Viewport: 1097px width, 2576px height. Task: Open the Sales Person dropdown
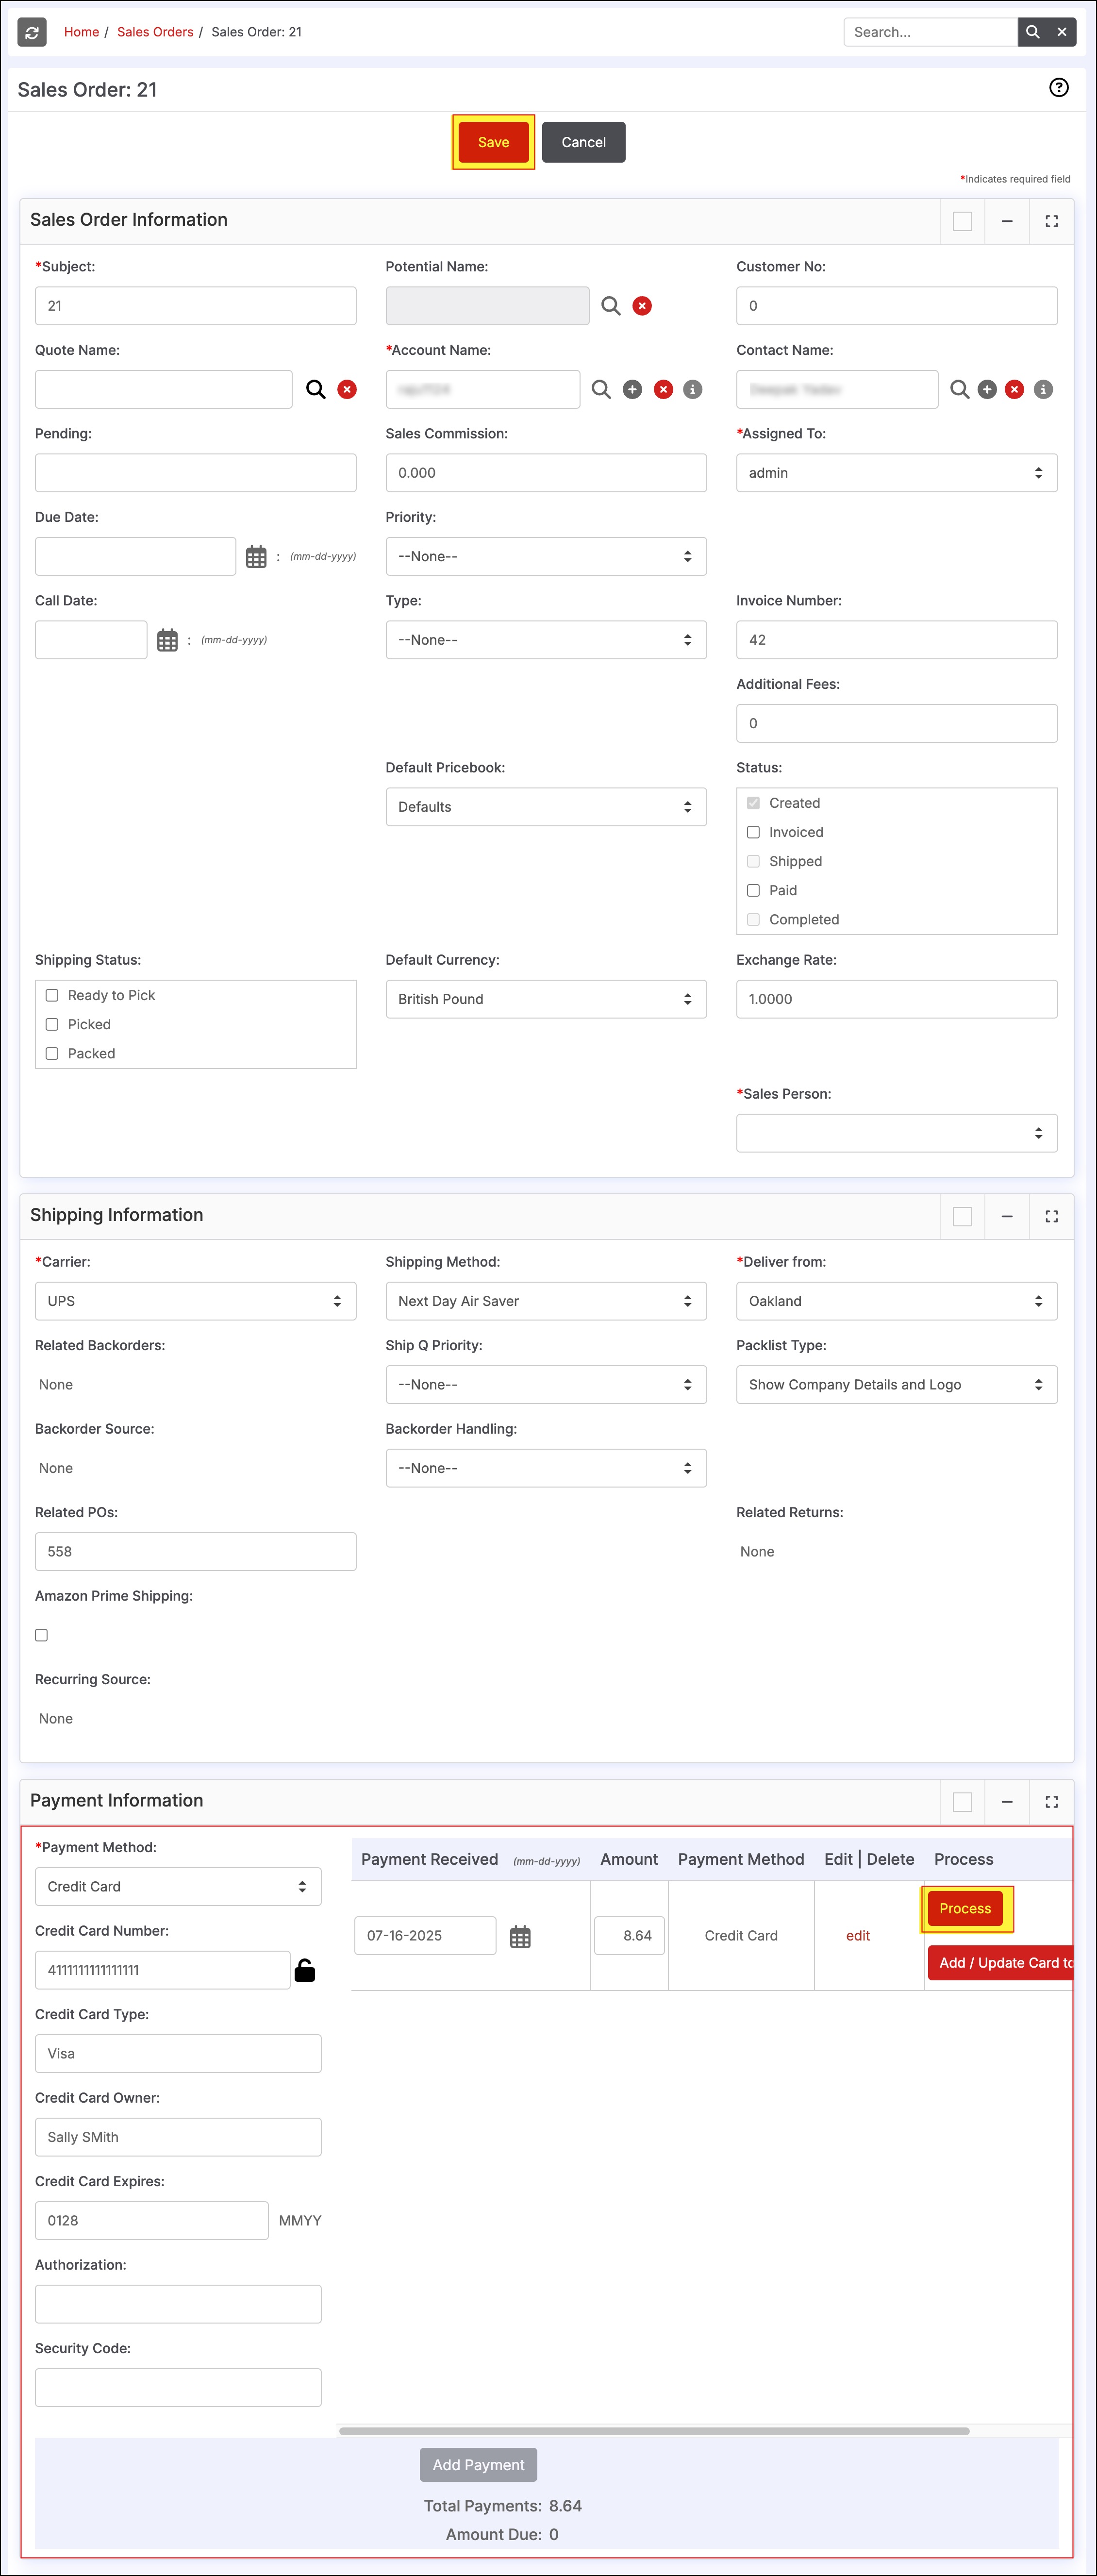pyautogui.click(x=897, y=1133)
